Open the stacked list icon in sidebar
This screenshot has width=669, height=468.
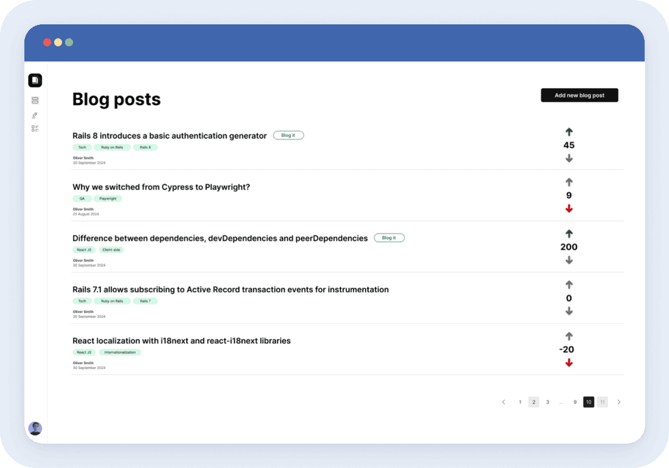(x=35, y=101)
